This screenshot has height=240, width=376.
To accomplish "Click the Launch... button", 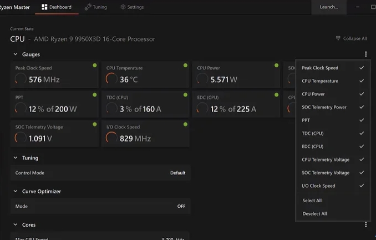I will click(329, 7).
